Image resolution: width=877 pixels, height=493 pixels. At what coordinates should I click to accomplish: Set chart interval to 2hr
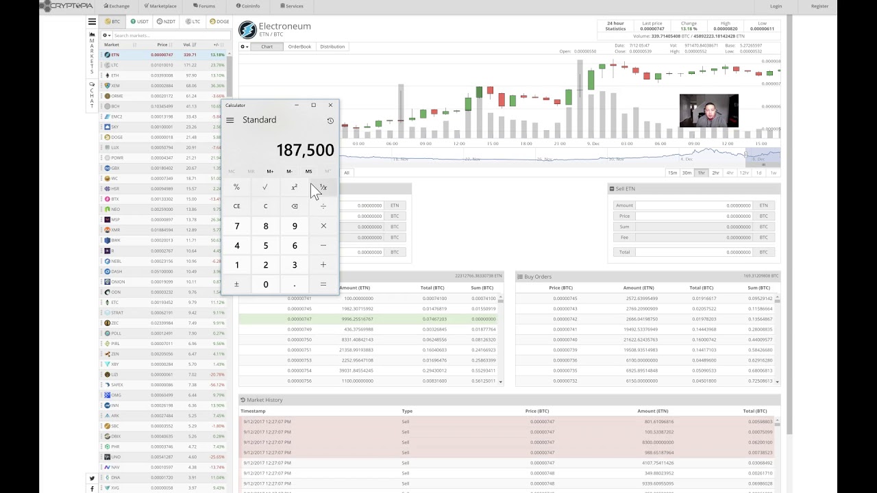click(x=715, y=173)
